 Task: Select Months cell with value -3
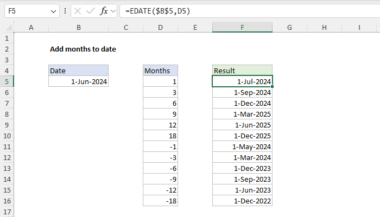161,157
